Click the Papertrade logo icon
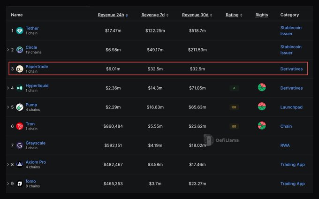Screen dimensions: 319x199 (x=20, y=69)
